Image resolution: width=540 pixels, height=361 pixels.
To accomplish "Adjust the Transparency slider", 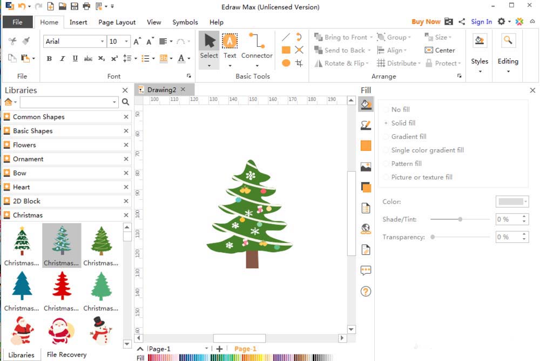I will 433,237.
